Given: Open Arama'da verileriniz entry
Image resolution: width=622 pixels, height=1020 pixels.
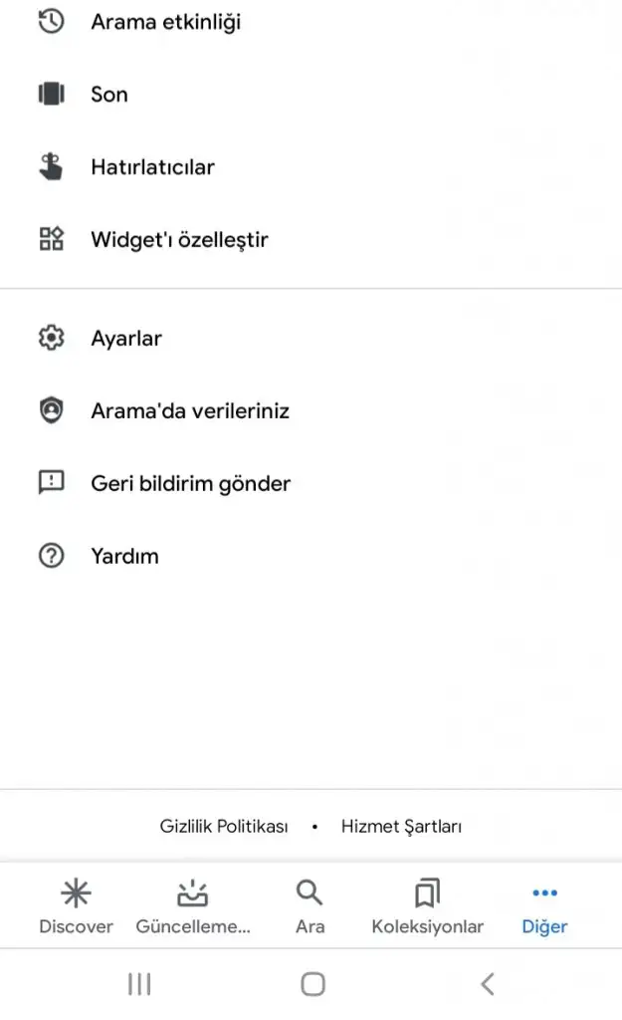Looking at the screenshot, I should coord(190,411).
